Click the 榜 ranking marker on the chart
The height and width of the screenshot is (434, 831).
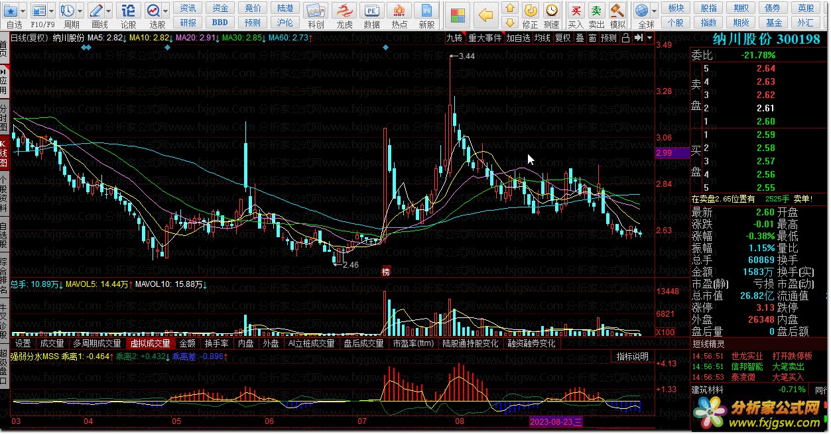click(385, 272)
